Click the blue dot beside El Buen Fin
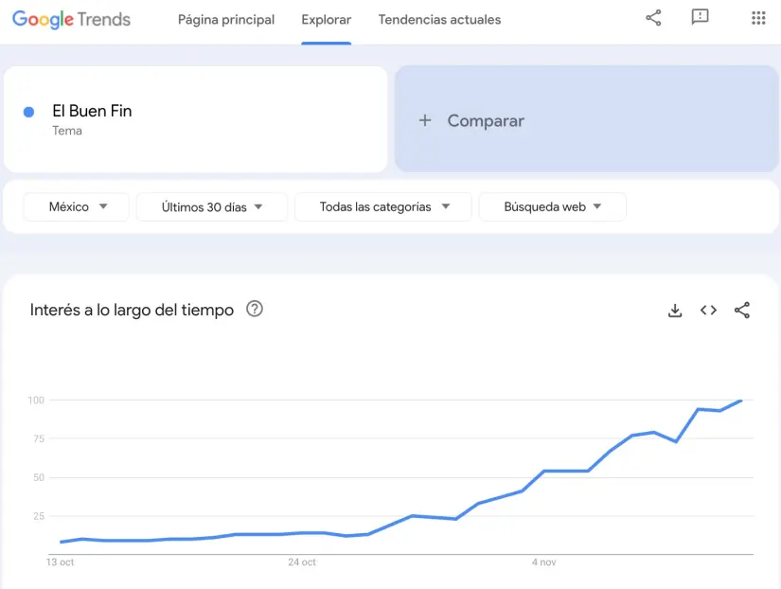The height and width of the screenshot is (589, 781). pos(29,112)
